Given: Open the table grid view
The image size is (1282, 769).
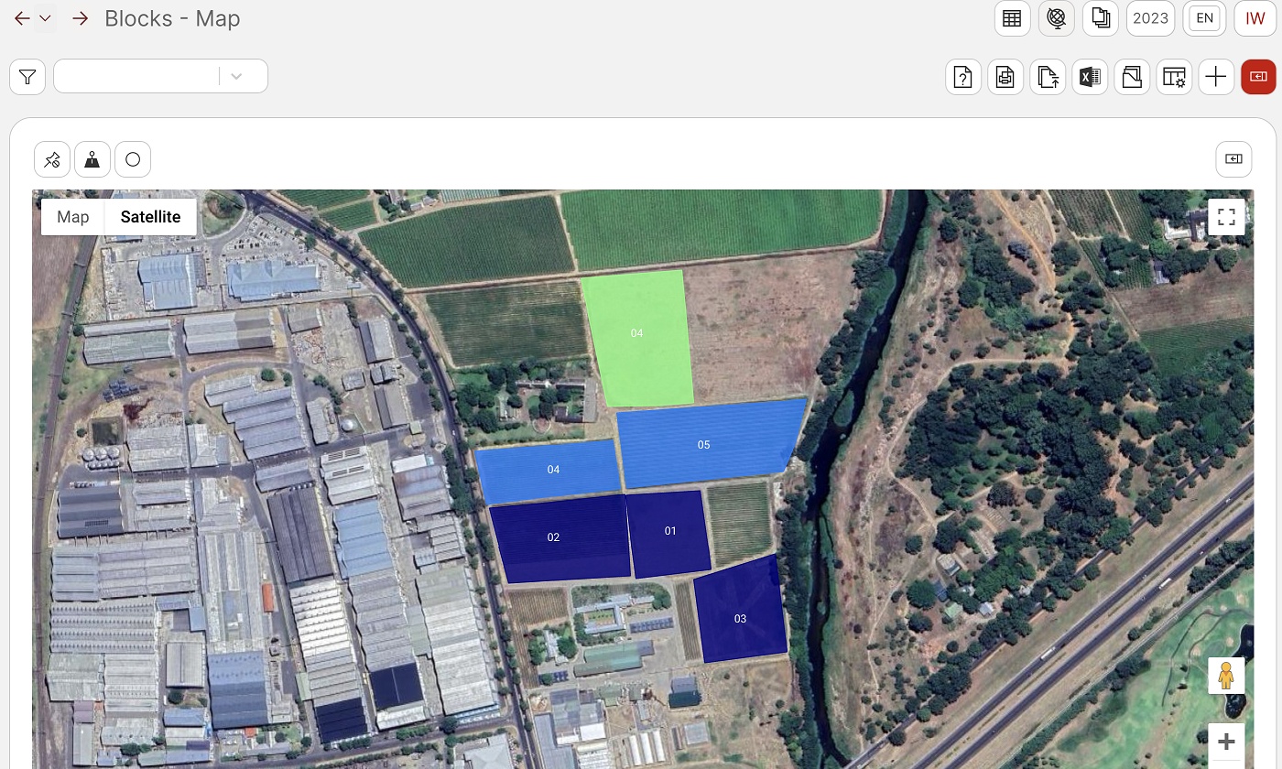Looking at the screenshot, I should tap(1012, 18).
